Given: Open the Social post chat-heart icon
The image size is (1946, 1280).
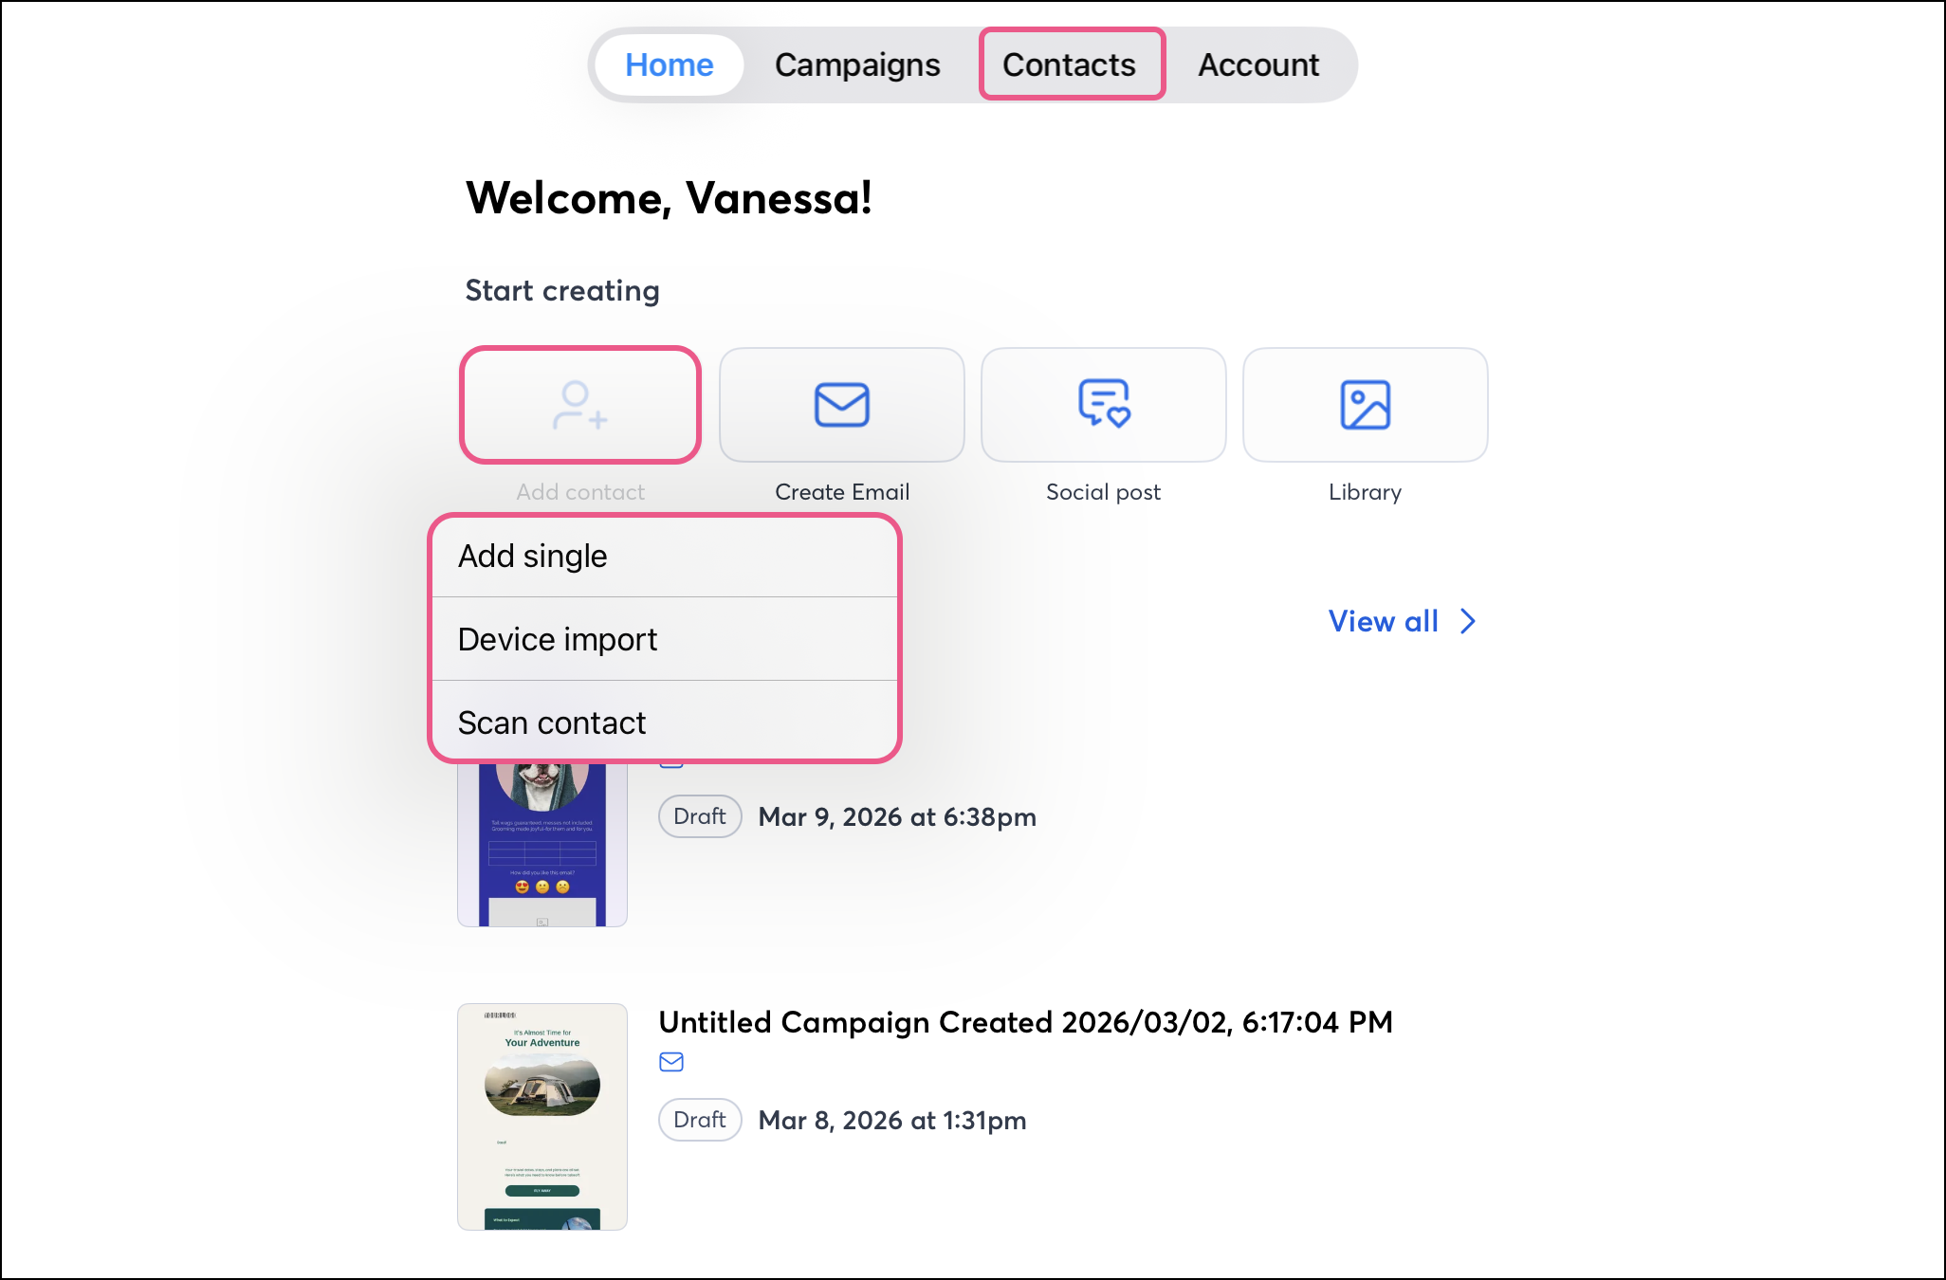Looking at the screenshot, I should (1103, 404).
